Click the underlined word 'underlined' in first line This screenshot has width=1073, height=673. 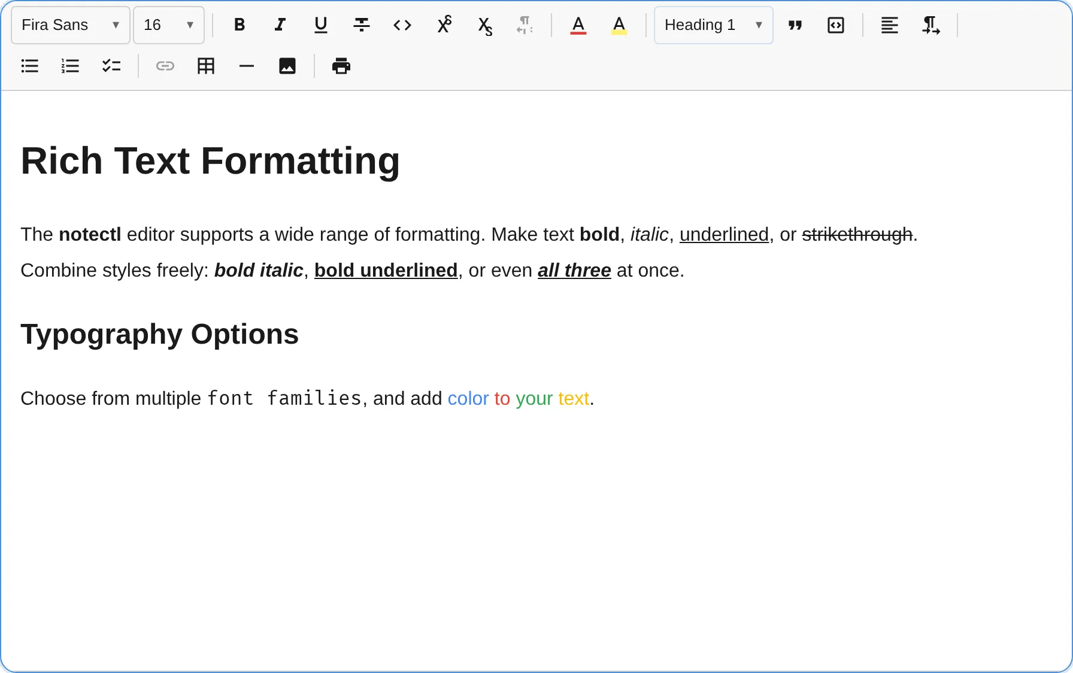(x=724, y=234)
